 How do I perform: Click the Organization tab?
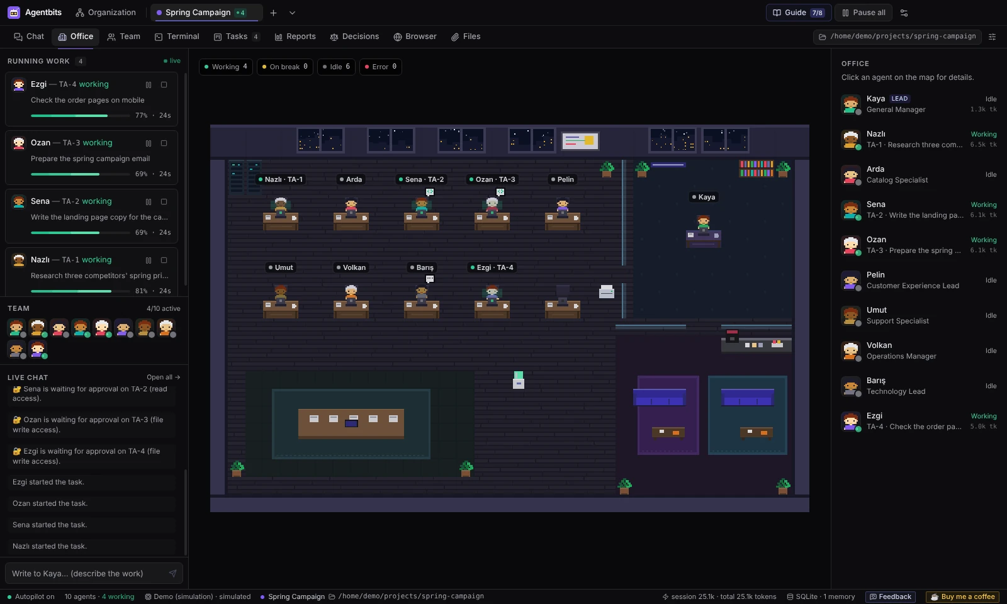(x=106, y=13)
